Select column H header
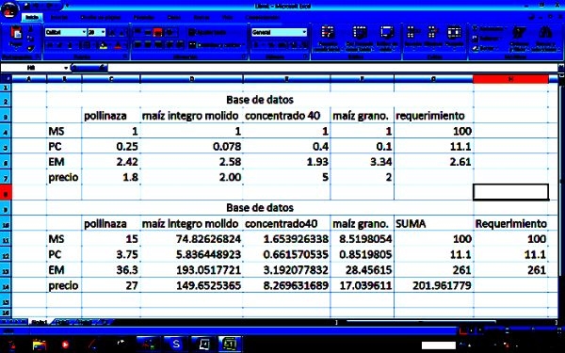Screen dimensions: 565x353 tap(510, 78)
